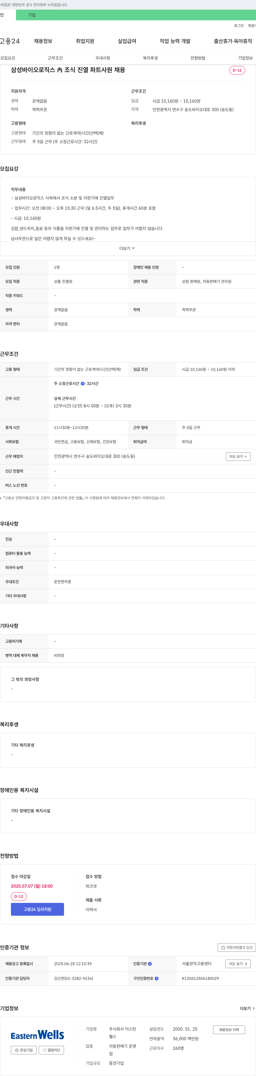This screenshot has height=1076, width=256.
Task: Click deadline text 2025.07.07 (월) 18:00
Action: pyautogui.click(x=32, y=886)
